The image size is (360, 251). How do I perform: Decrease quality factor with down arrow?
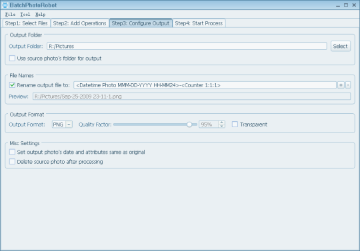tap(221, 126)
